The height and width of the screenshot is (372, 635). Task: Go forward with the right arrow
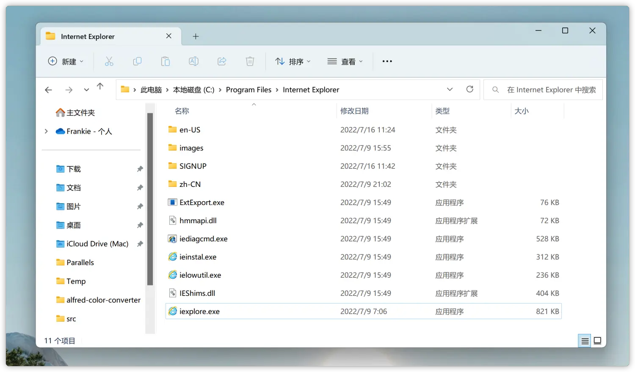click(x=69, y=90)
